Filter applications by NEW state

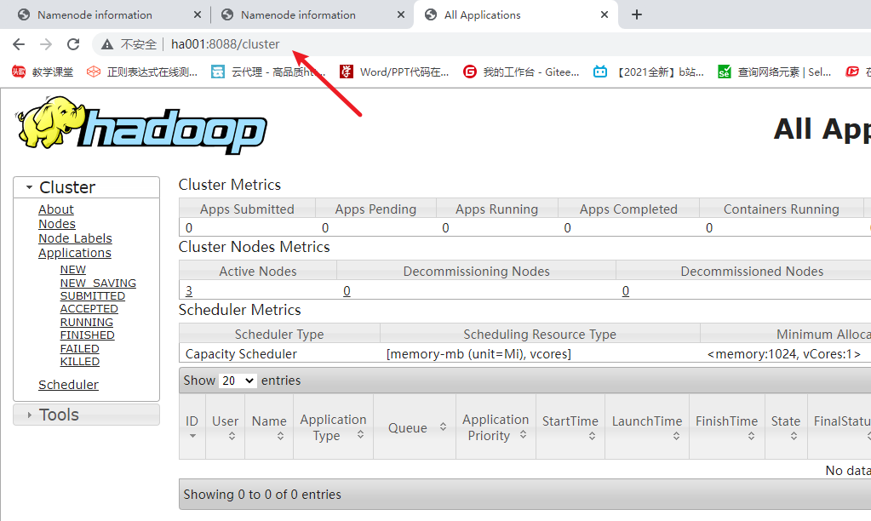pos(72,269)
